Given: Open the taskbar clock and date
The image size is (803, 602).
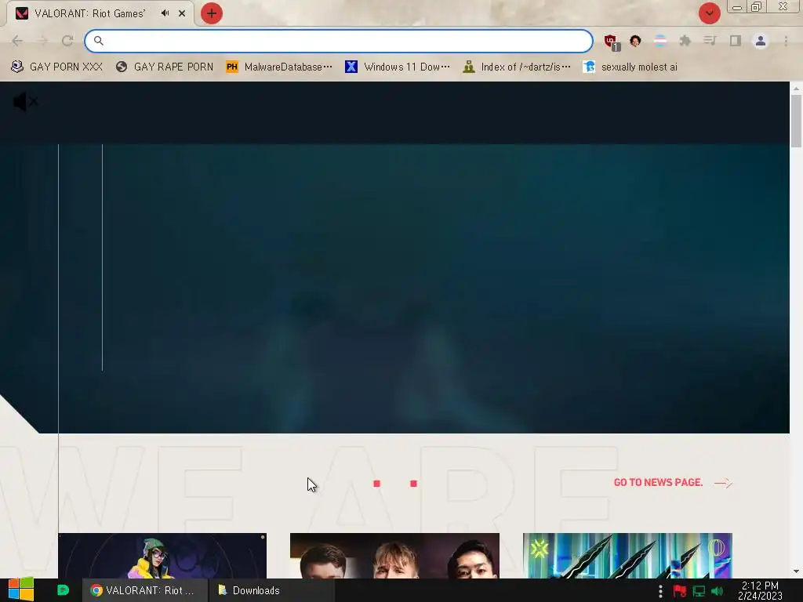Looking at the screenshot, I should pos(760,590).
